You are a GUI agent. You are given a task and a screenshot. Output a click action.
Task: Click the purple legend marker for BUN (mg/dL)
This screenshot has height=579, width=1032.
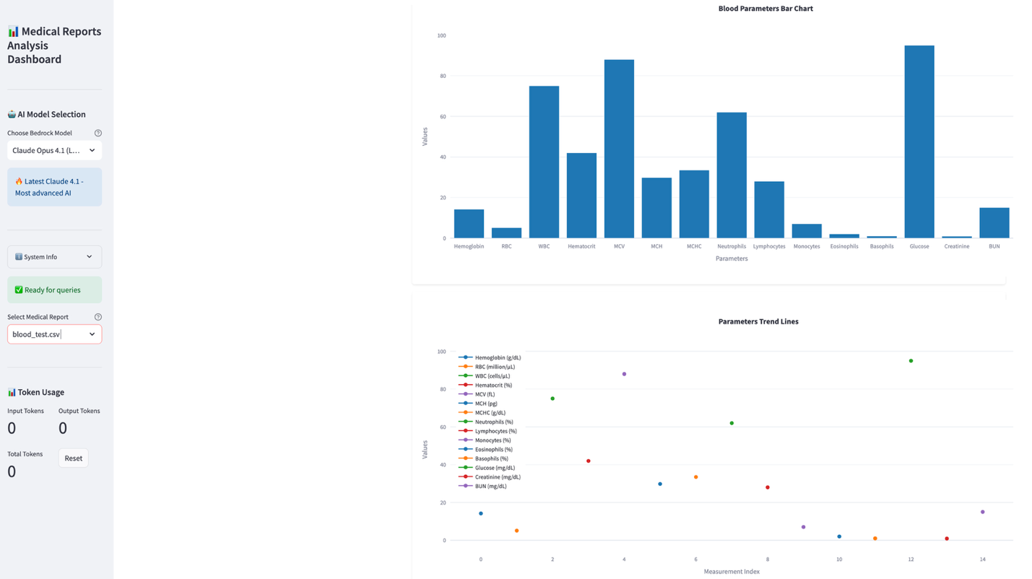click(466, 486)
